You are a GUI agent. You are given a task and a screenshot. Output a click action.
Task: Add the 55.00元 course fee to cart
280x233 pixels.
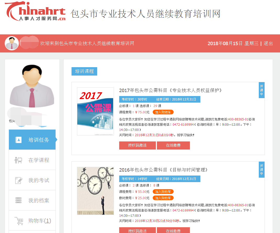point(163,192)
